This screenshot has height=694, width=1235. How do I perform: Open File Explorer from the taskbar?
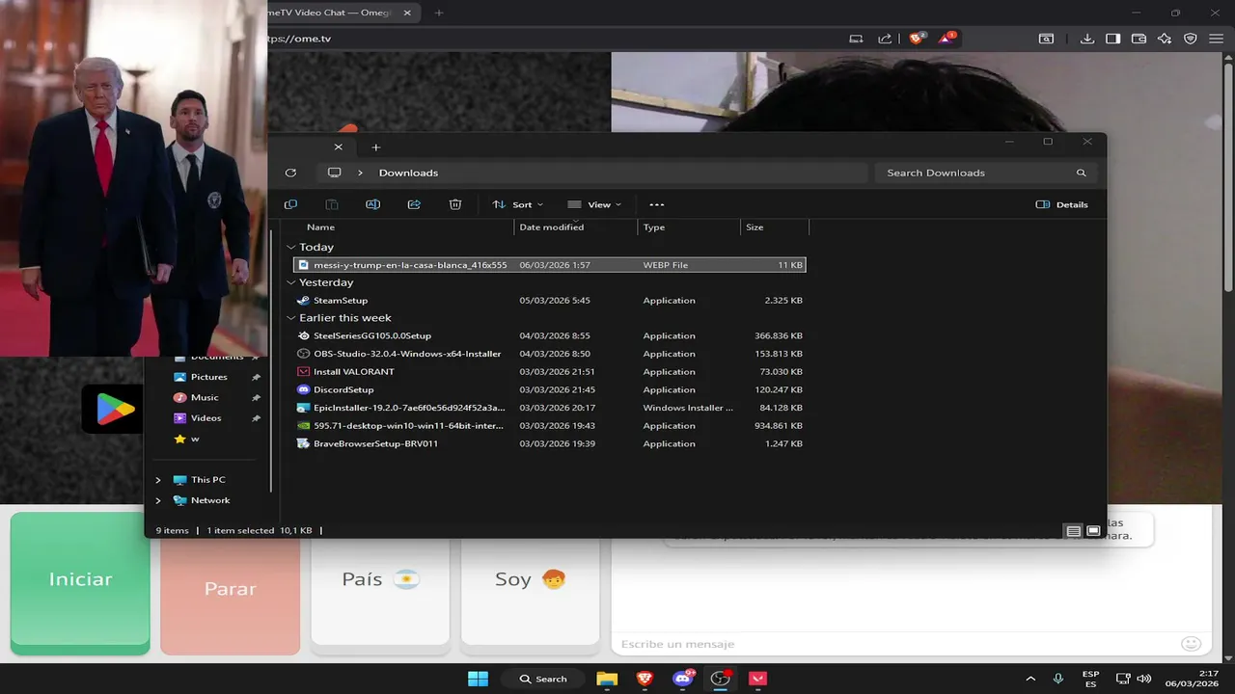tap(607, 679)
